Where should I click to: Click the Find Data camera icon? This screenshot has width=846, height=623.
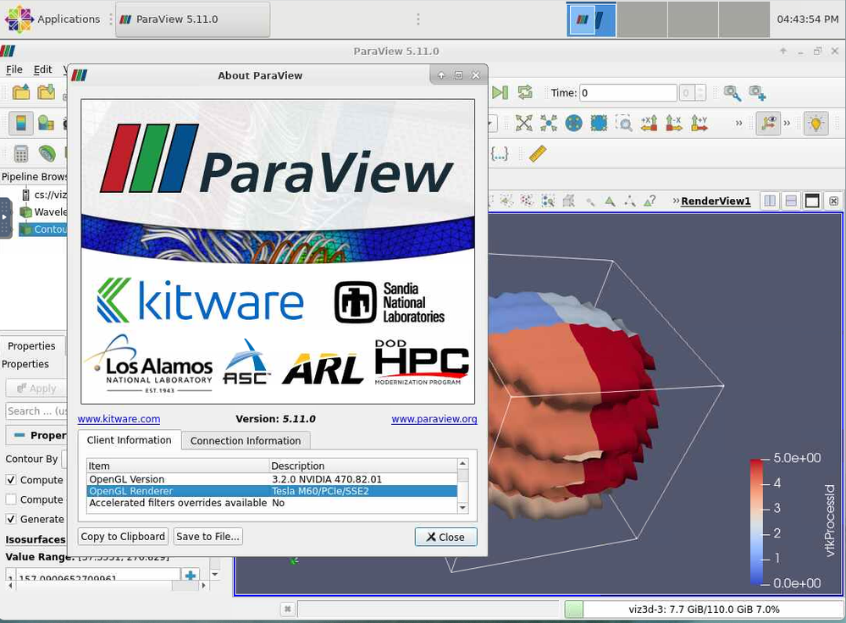point(733,93)
